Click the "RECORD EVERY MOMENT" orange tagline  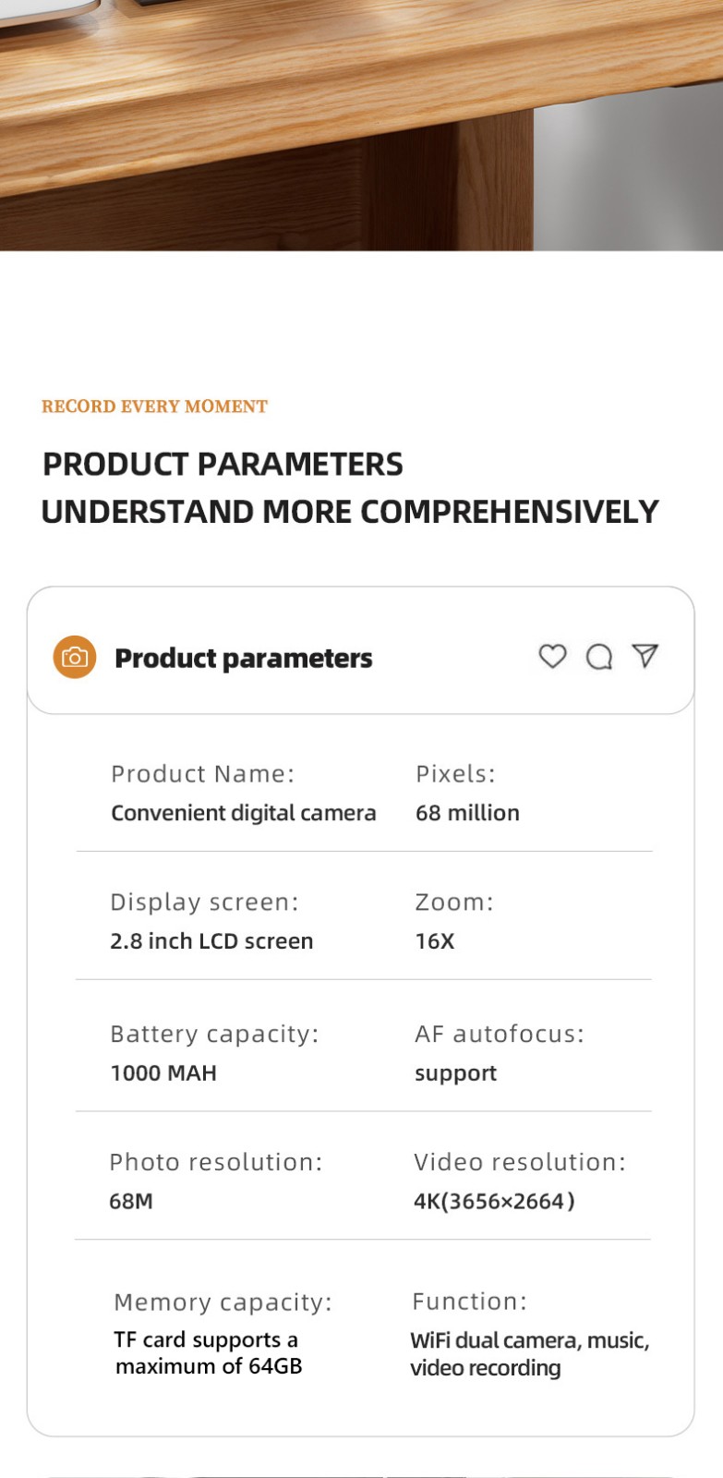(x=154, y=406)
